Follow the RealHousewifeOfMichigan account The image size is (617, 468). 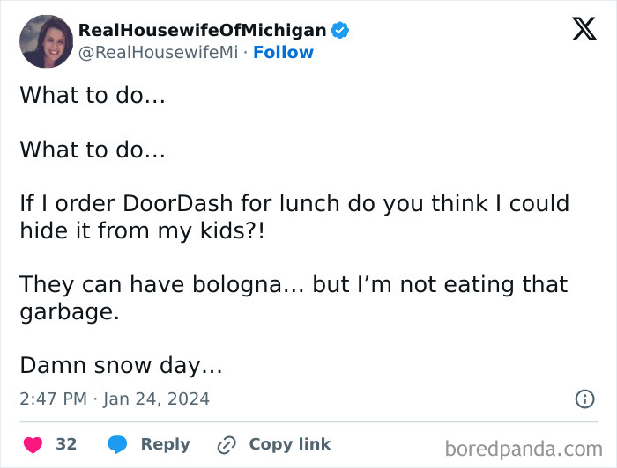283,53
